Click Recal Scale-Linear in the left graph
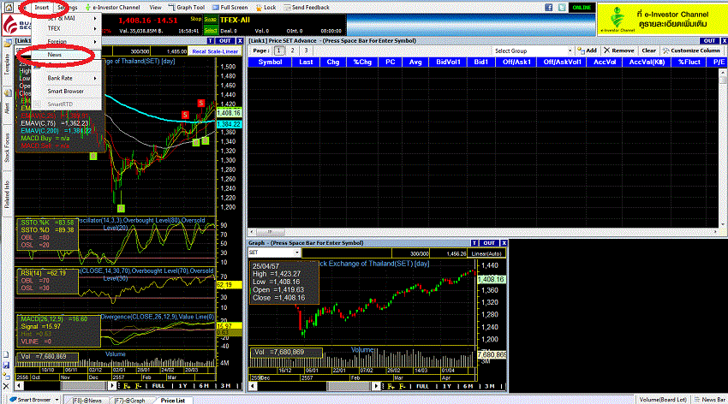 point(215,51)
